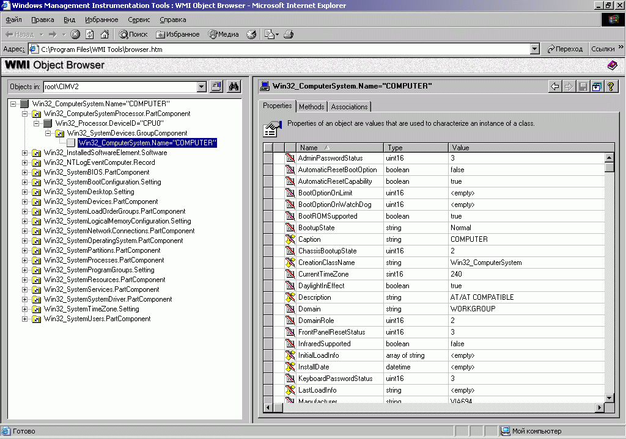Click the Избранное toolbar button

coord(178,34)
